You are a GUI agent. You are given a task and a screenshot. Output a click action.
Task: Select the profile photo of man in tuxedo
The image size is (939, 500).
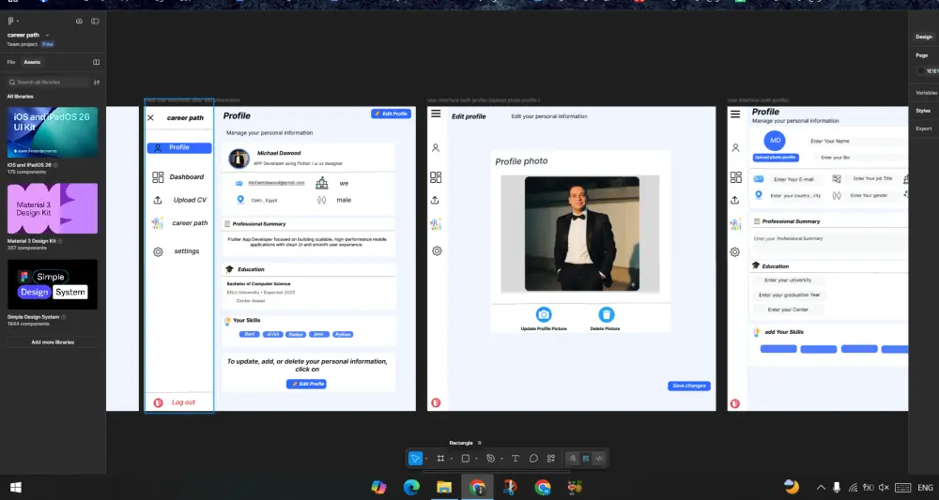tap(582, 234)
